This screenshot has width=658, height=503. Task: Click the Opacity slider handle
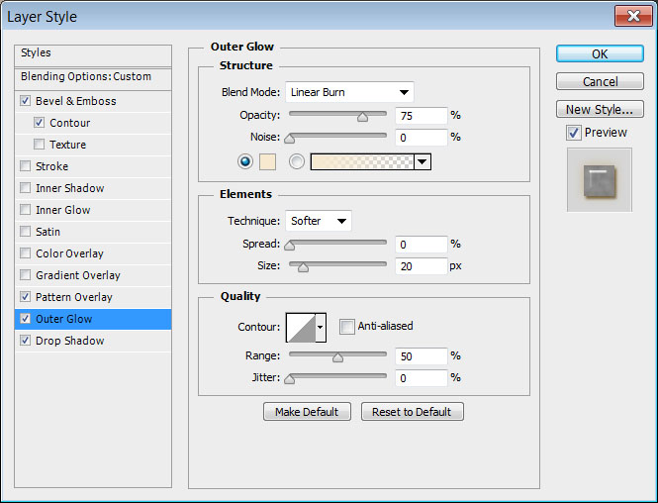click(x=362, y=116)
